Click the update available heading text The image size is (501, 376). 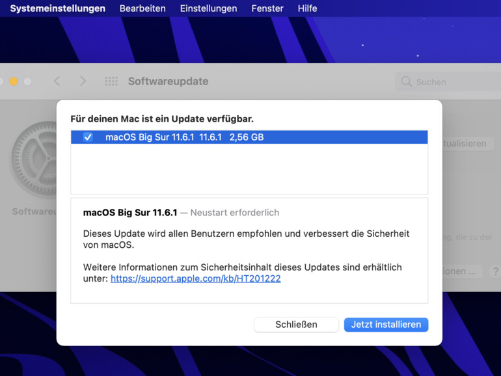coord(162,119)
